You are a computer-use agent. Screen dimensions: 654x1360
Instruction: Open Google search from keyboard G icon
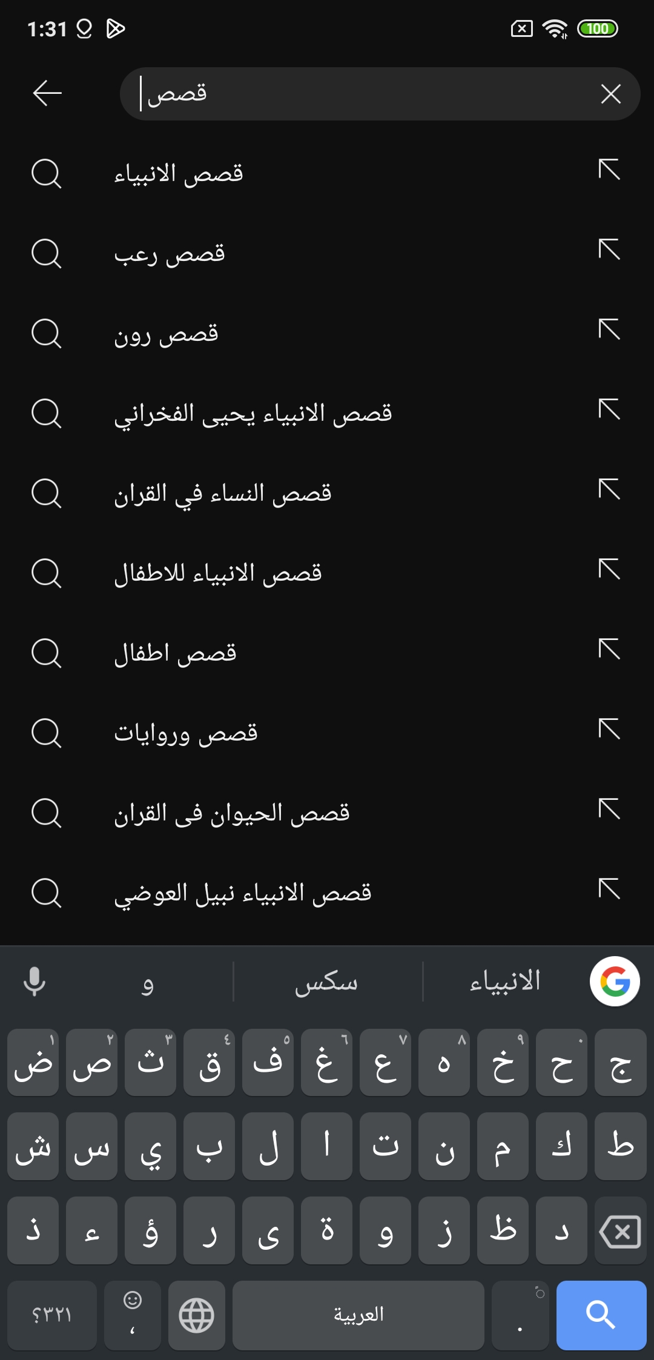click(x=615, y=982)
